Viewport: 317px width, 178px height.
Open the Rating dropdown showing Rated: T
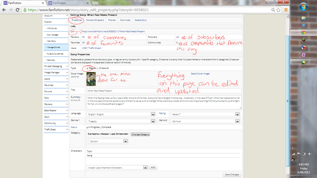pos(205,114)
